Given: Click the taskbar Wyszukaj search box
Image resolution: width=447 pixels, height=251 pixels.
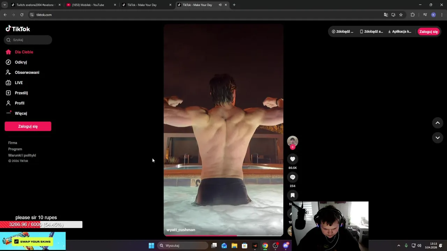Looking at the screenshot, I should coord(182,245).
